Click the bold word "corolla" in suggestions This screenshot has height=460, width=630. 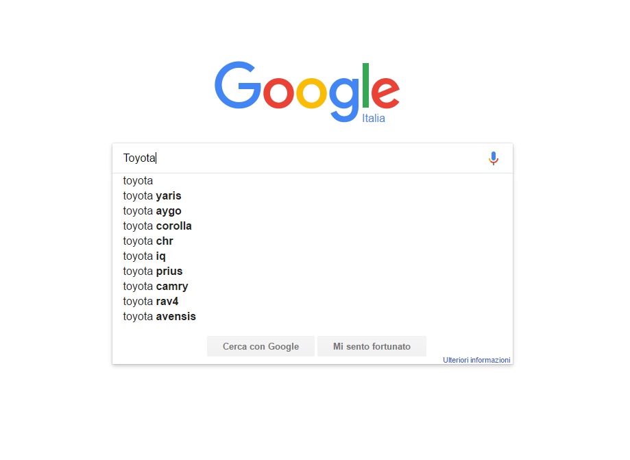(174, 226)
